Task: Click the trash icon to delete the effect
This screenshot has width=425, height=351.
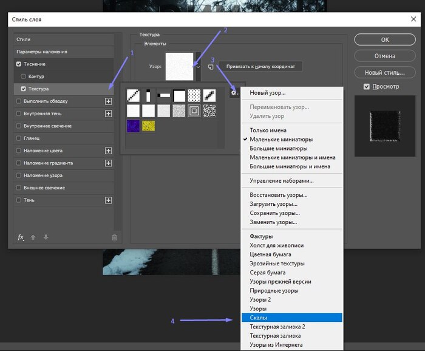Action: coord(114,237)
